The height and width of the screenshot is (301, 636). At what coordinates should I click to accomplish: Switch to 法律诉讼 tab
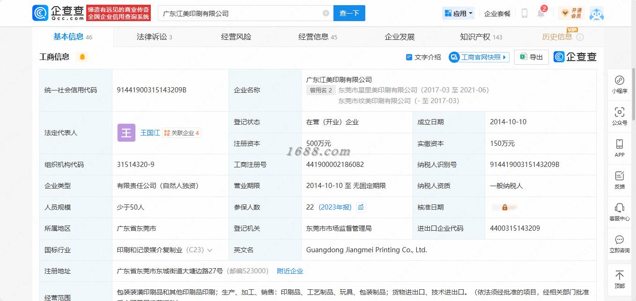tap(154, 37)
